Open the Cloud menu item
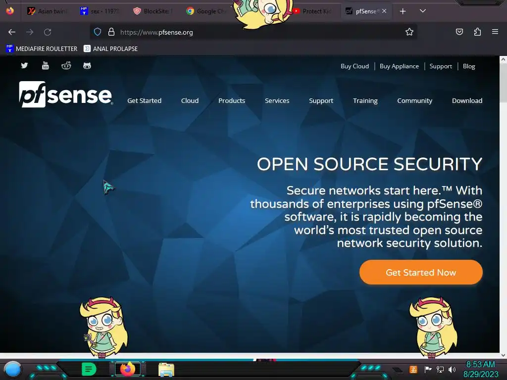 point(190,100)
